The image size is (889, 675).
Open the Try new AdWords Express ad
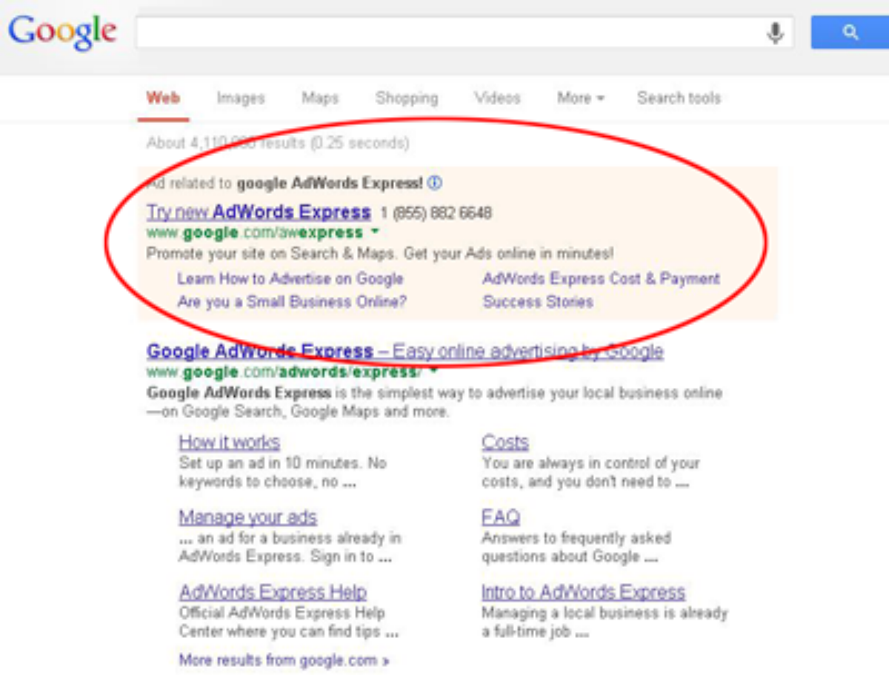pos(259,212)
